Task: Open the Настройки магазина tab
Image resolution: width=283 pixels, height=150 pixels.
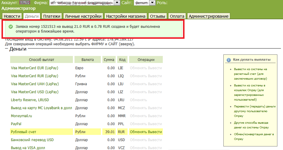Action: click(126, 16)
